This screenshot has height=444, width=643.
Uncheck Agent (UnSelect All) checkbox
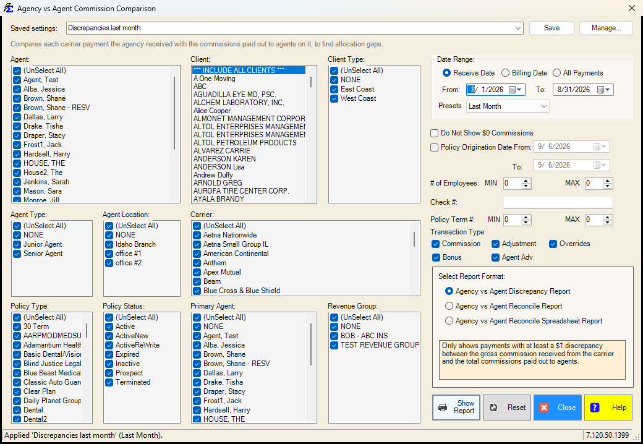click(x=17, y=71)
